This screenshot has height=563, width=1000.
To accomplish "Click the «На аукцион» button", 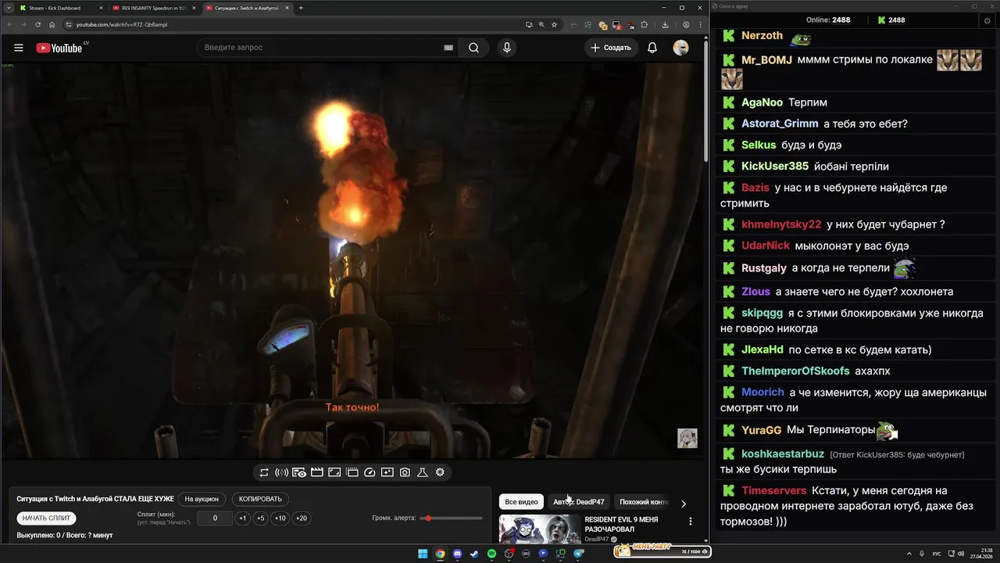I will [202, 499].
